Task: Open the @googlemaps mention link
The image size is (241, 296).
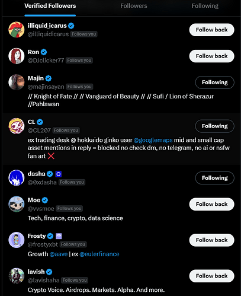Action: point(153,140)
